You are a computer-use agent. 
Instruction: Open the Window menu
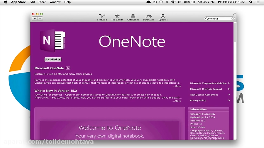(55, 2)
